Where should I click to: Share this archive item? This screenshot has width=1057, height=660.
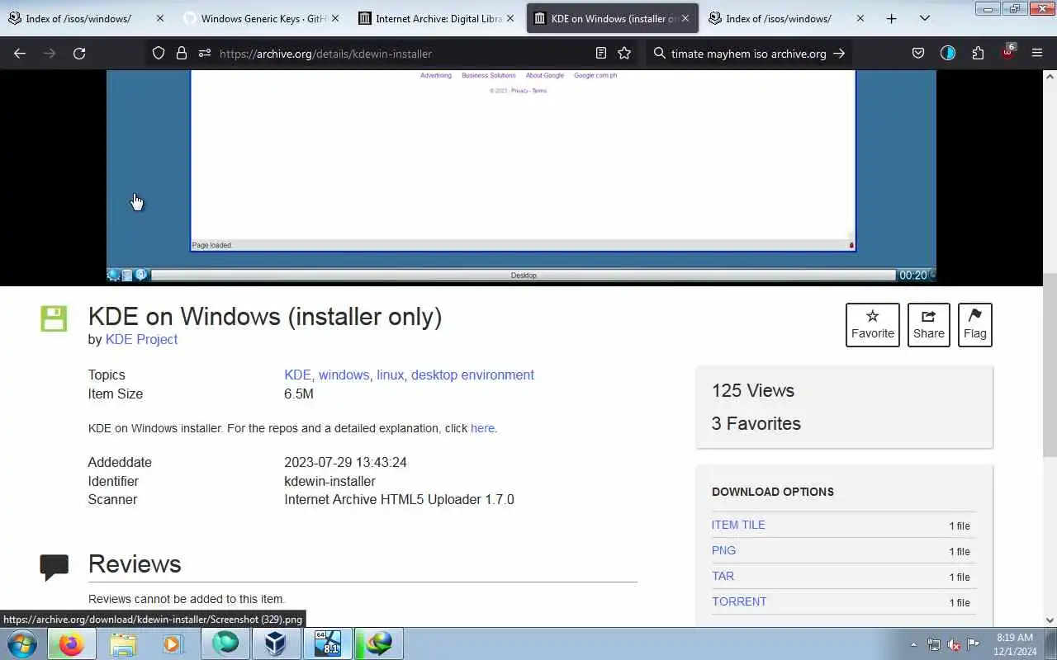[929, 325]
